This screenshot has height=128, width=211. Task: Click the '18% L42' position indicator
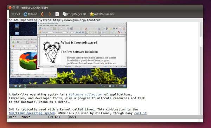coord(54,117)
